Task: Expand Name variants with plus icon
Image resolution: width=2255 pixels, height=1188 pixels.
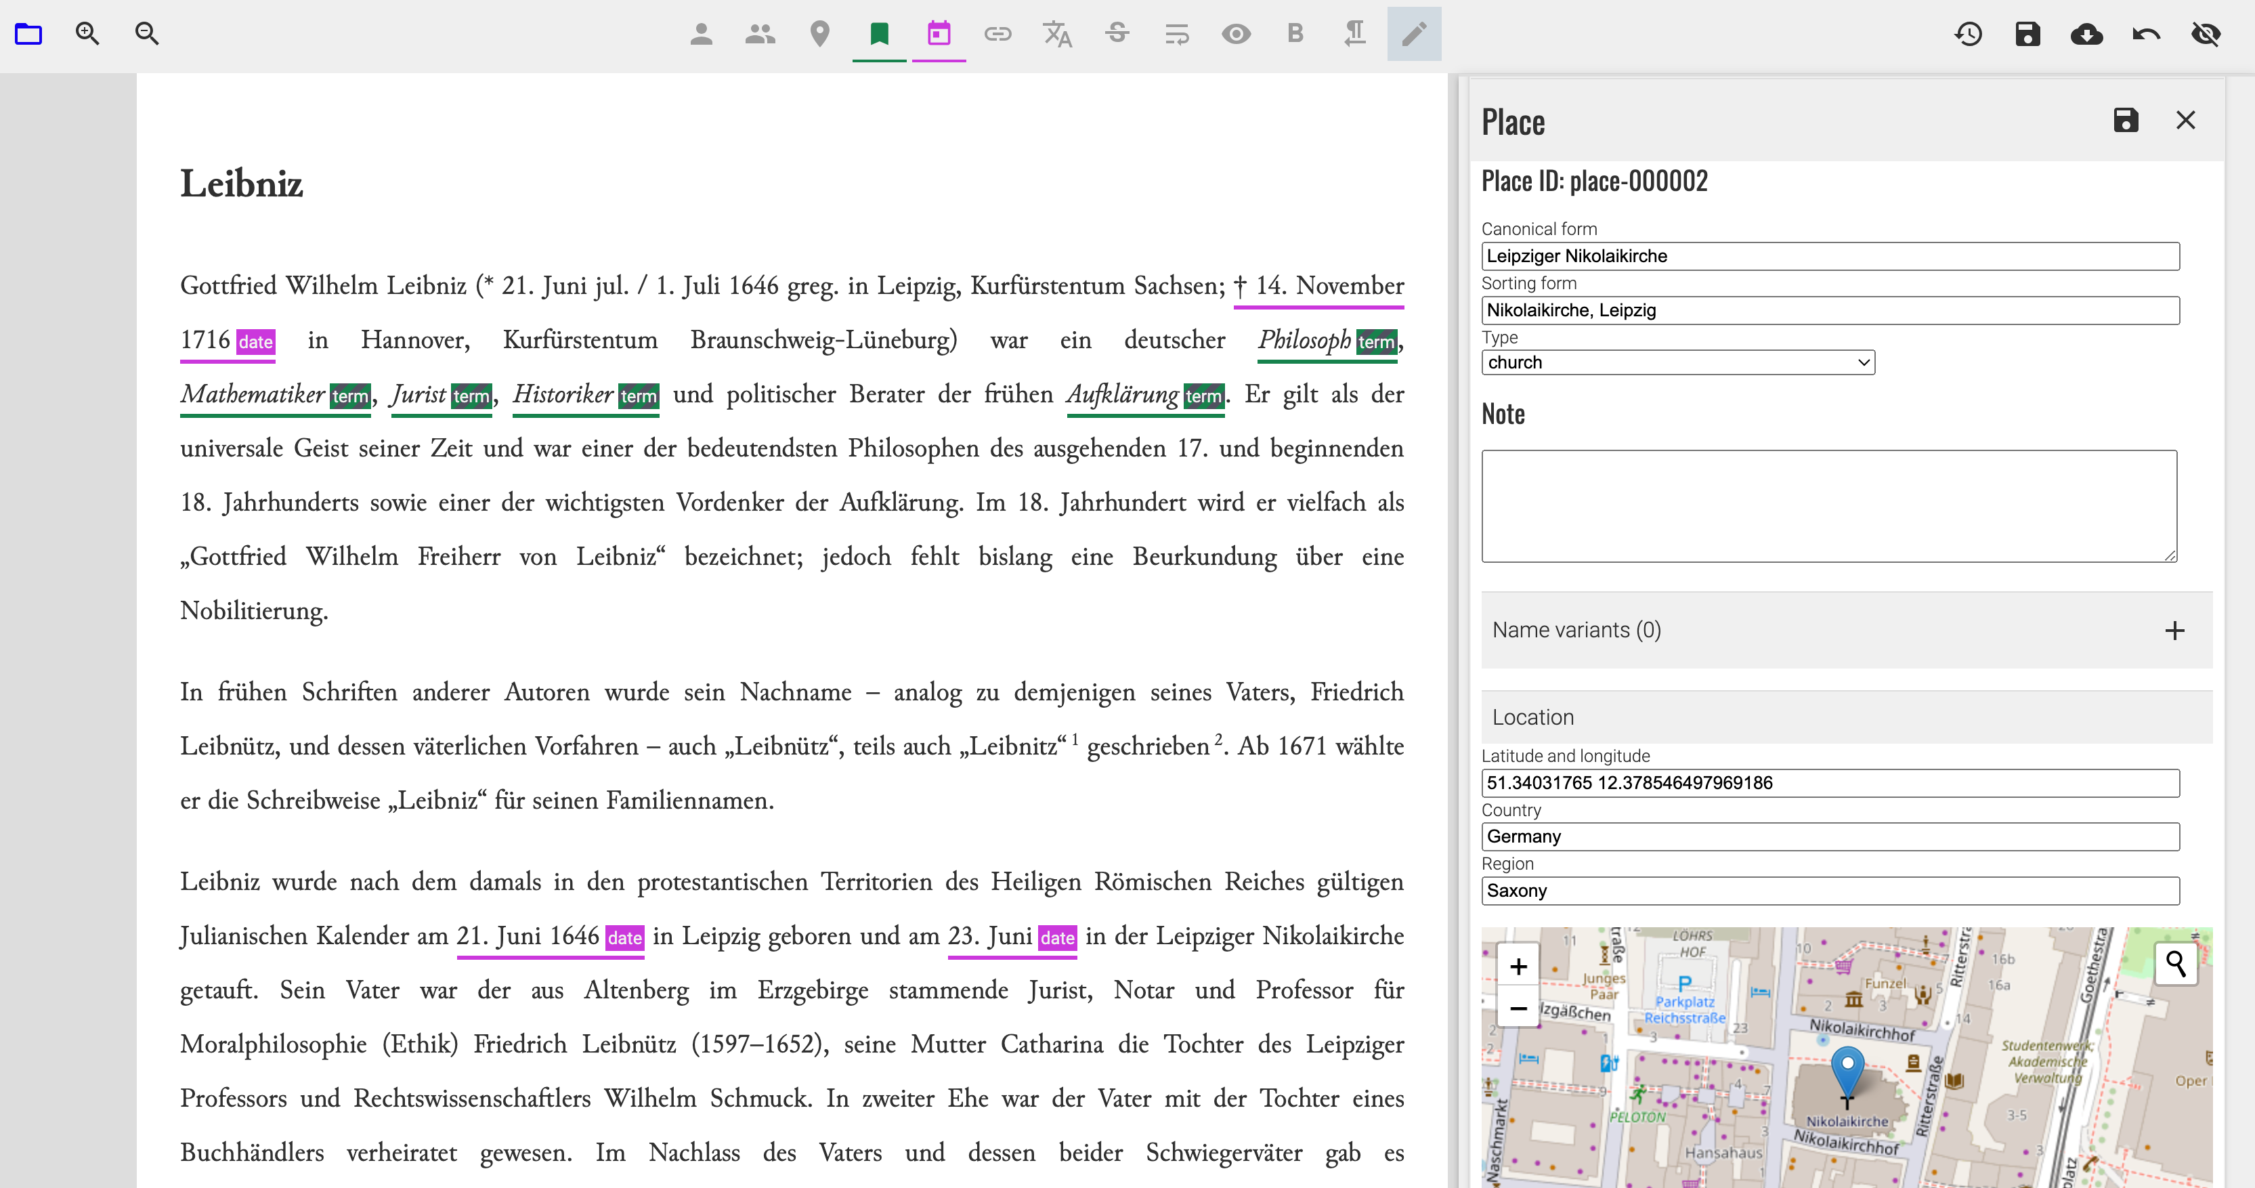Action: [x=2174, y=631]
